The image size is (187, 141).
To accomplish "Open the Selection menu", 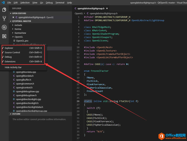I will (25, 3).
